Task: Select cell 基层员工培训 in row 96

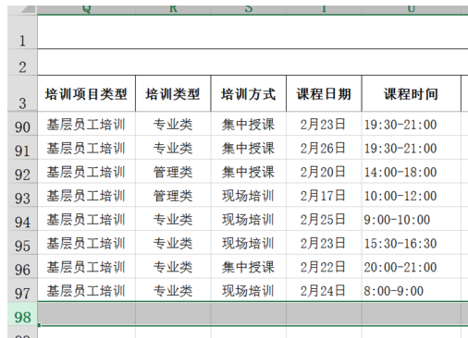Action: coord(86,266)
